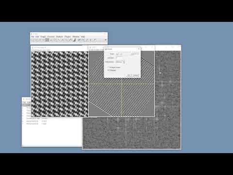This screenshot has width=233, height=175.
Task: Expand the More Tools arrow menu
Action: pyautogui.click(x=106, y=40)
